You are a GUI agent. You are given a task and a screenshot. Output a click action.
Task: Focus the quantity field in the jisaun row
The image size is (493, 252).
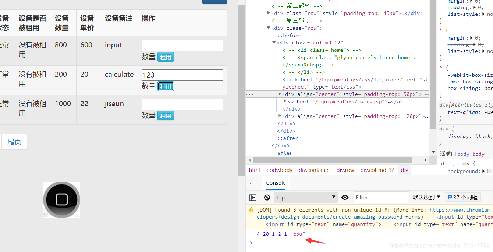(182, 104)
